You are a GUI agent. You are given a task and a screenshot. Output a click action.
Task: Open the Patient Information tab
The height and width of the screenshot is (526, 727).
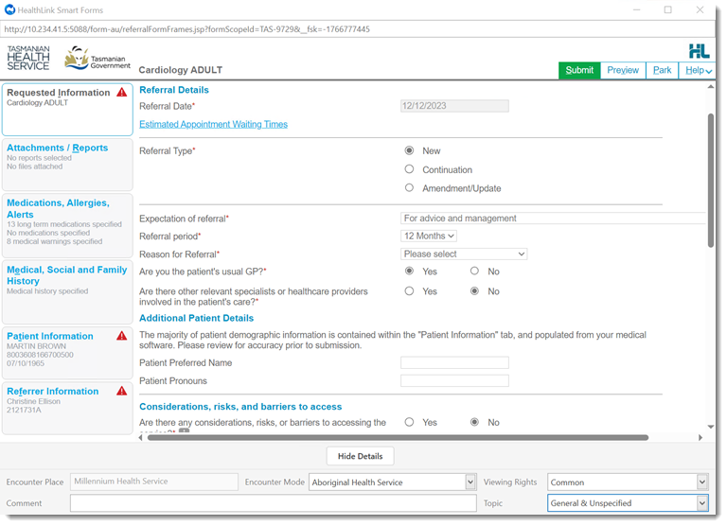pos(67,353)
